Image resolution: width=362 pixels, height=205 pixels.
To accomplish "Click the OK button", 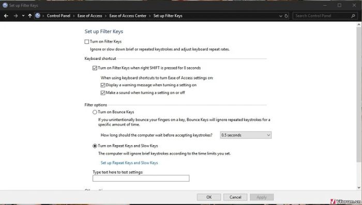I will pos(209,197).
